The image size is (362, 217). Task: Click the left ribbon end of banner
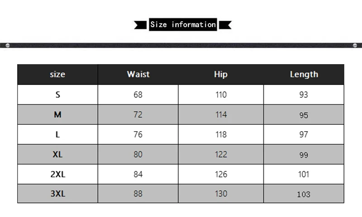(x=140, y=25)
